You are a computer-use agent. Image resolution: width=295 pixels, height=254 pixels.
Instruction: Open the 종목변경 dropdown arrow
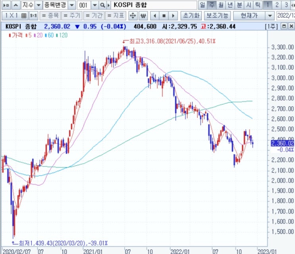click(x=72, y=5)
